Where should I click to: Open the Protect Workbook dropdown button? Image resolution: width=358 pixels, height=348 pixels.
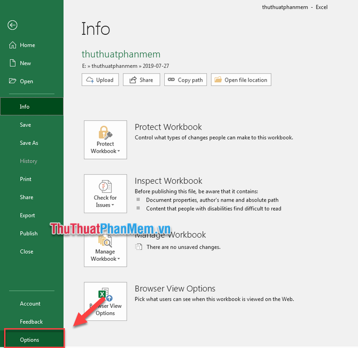click(x=105, y=140)
